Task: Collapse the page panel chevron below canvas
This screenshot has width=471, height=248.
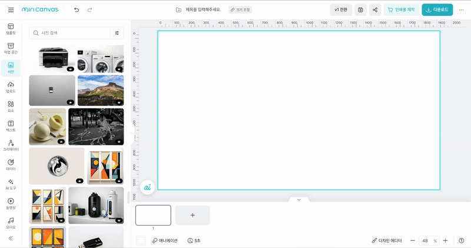Action: 298,200
